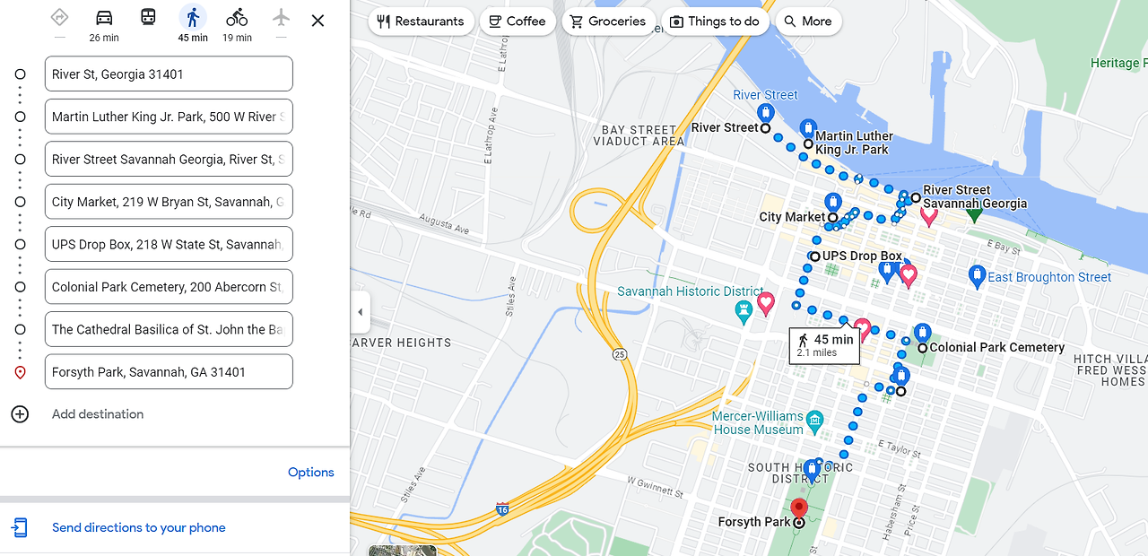The height and width of the screenshot is (556, 1148).
Task: Edit the Forsyth Park destination field
Action: 169,372
